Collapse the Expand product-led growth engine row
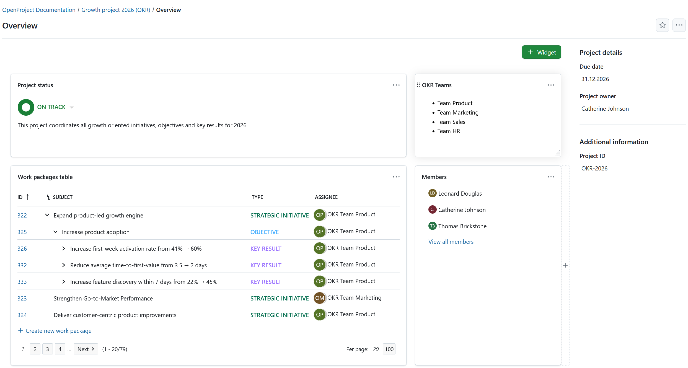 point(46,215)
